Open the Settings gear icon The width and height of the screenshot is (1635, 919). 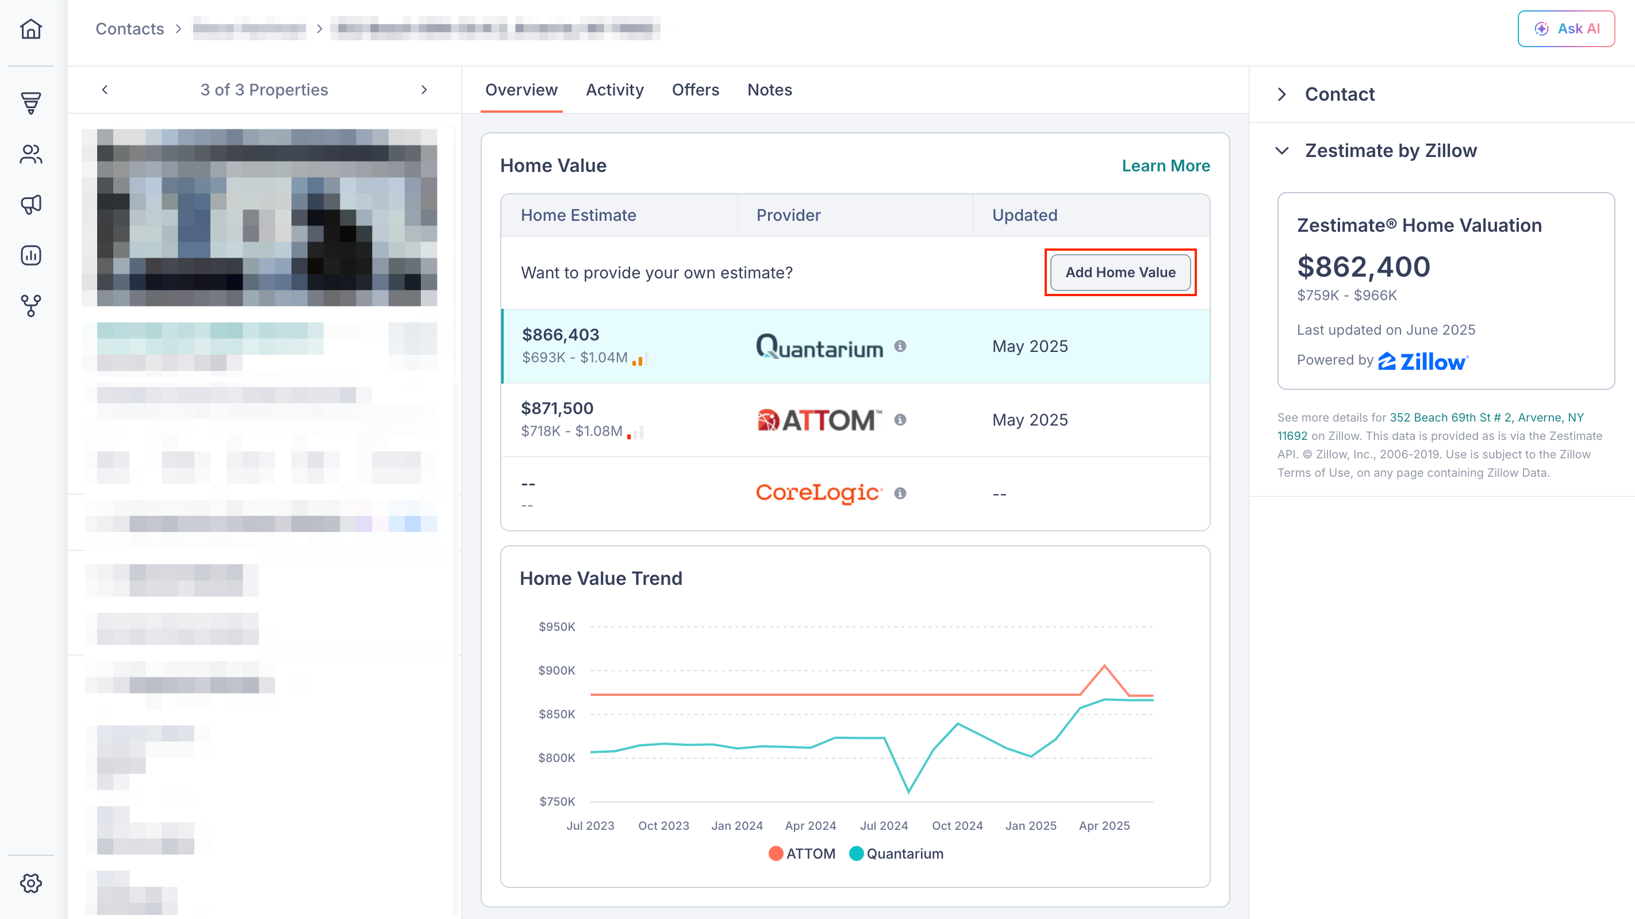coord(30,883)
